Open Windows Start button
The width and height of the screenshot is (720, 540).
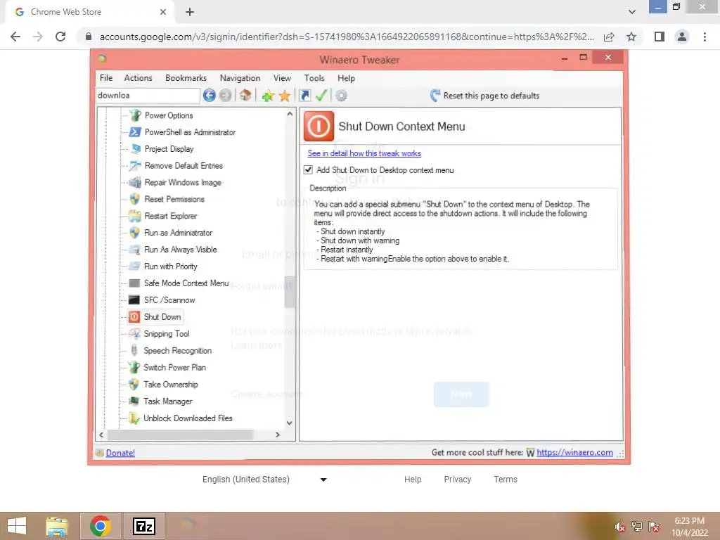[18, 526]
